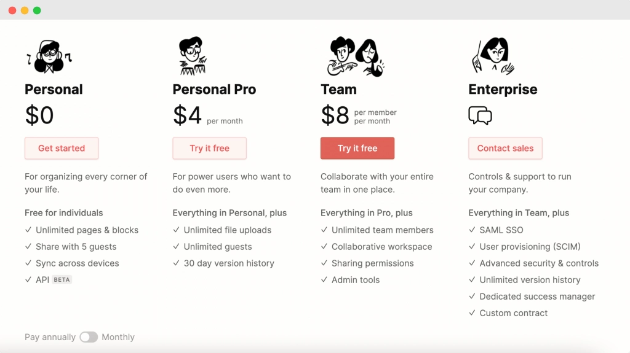Click the Team plan heading

point(338,89)
